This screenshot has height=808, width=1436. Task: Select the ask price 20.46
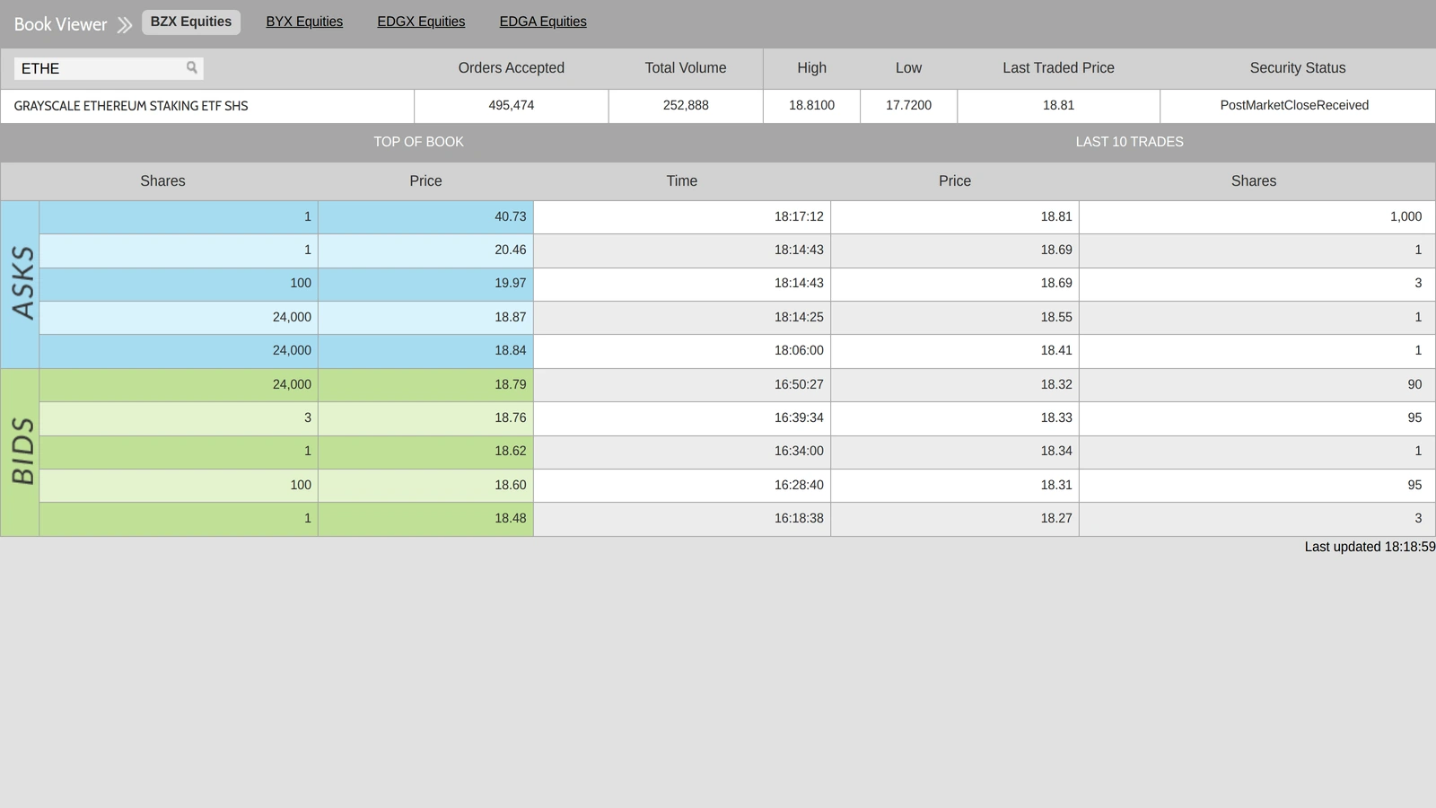[x=511, y=250]
